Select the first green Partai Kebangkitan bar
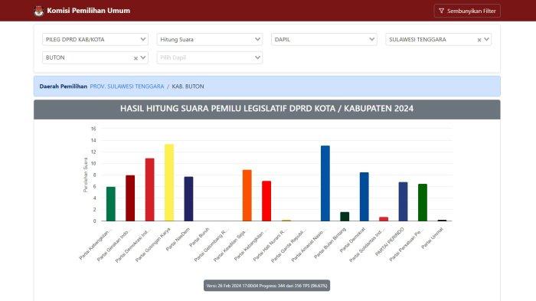The image size is (536, 301). coord(111,204)
